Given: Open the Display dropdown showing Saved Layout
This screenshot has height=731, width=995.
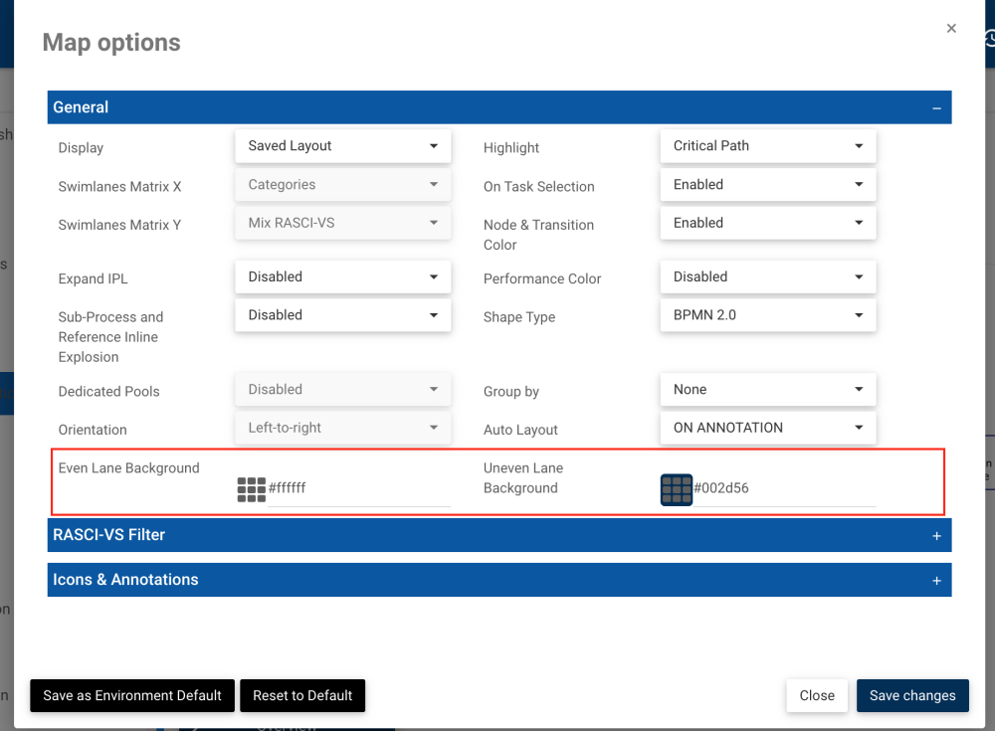Looking at the screenshot, I should [x=342, y=146].
